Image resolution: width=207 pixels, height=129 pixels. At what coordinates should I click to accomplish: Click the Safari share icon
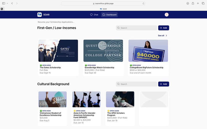(x=193, y=3)
